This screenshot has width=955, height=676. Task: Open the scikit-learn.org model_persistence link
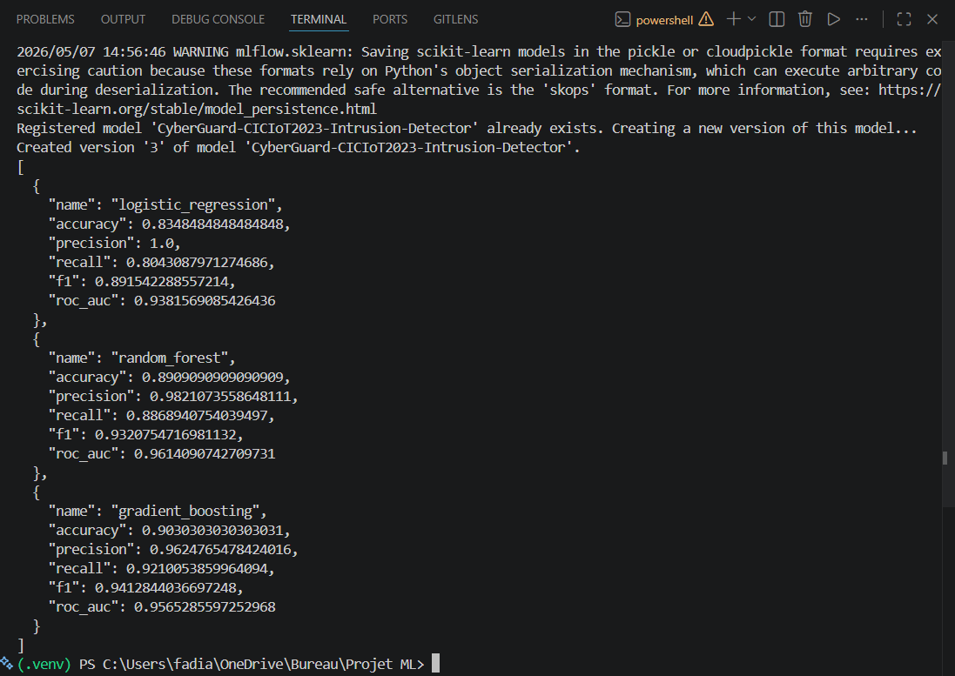click(x=197, y=110)
